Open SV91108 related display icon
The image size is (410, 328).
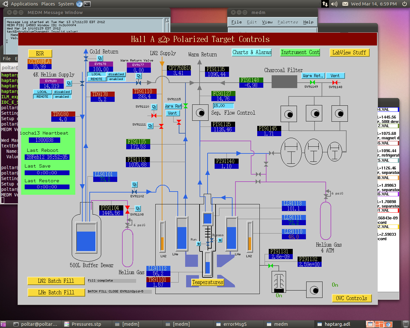tap(138, 209)
